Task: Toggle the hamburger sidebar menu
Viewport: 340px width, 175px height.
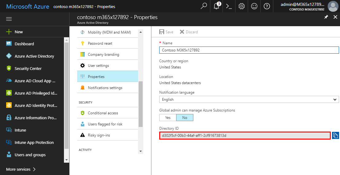Action: 9,19
